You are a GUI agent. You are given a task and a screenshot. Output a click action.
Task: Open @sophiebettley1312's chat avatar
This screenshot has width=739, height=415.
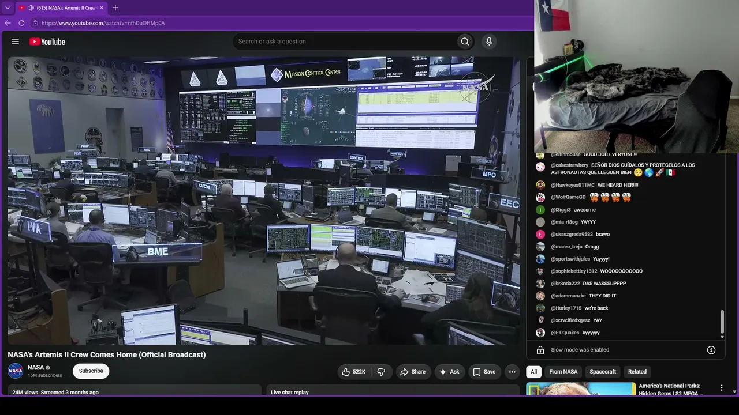540,271
